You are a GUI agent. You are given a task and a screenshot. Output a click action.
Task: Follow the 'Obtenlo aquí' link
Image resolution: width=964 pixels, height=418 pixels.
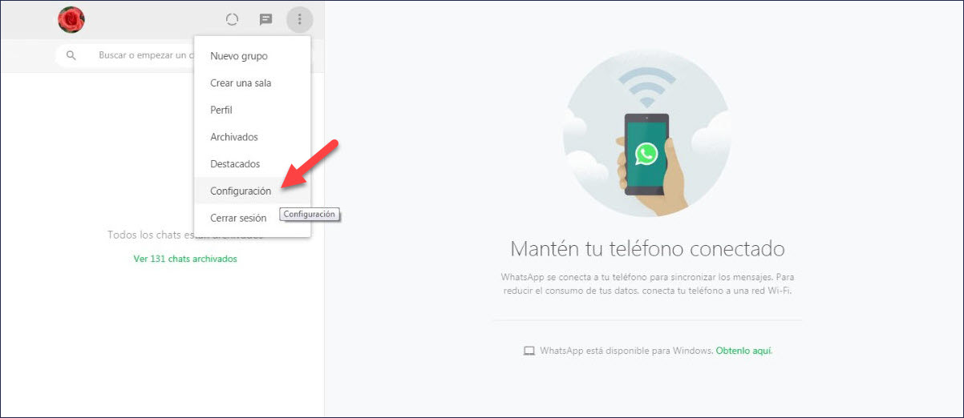tap(744, 351)
